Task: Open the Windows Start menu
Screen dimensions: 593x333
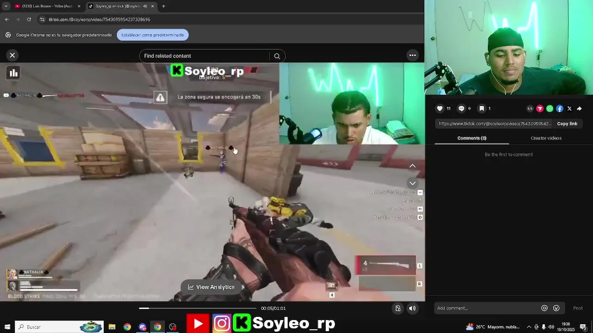Action: 7,327
